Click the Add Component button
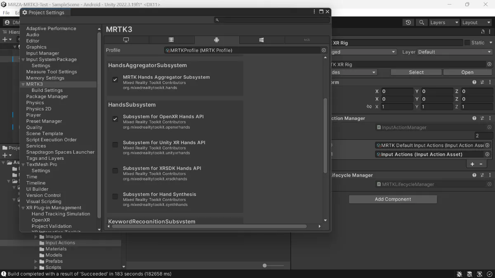 [393, 199]
